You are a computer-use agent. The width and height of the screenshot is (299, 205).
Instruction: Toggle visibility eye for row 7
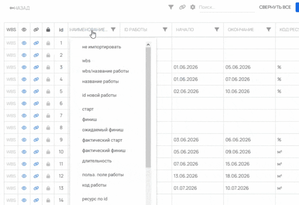[x=24, y=116]
